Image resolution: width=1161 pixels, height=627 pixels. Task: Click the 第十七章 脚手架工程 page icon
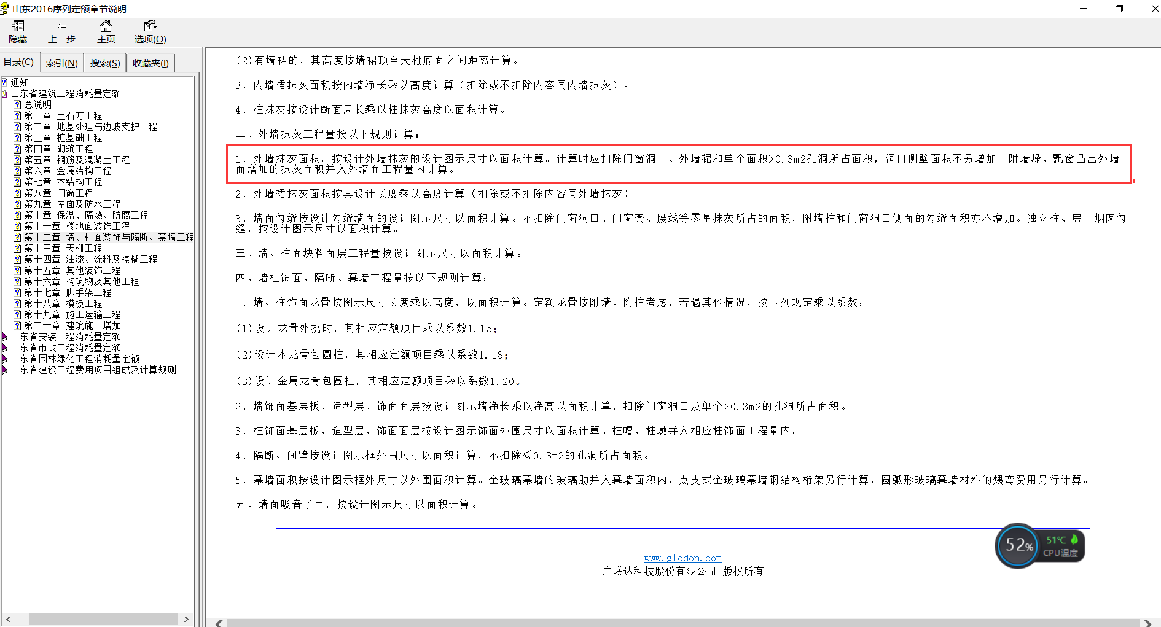click(17, 292)
